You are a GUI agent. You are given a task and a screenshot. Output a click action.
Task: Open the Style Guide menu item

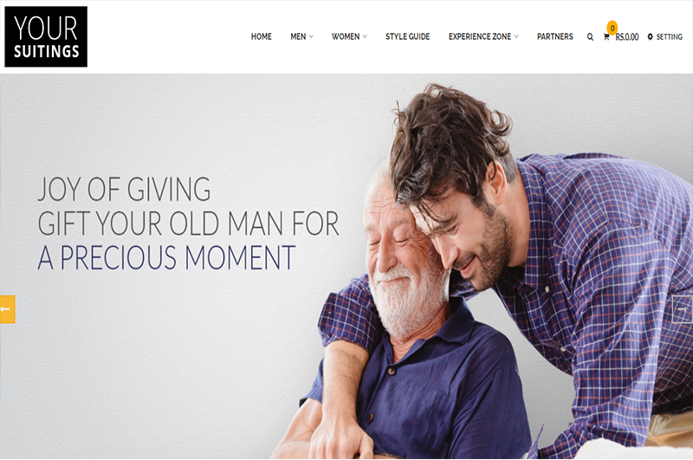pyautogui.click(x=407, y=36)
